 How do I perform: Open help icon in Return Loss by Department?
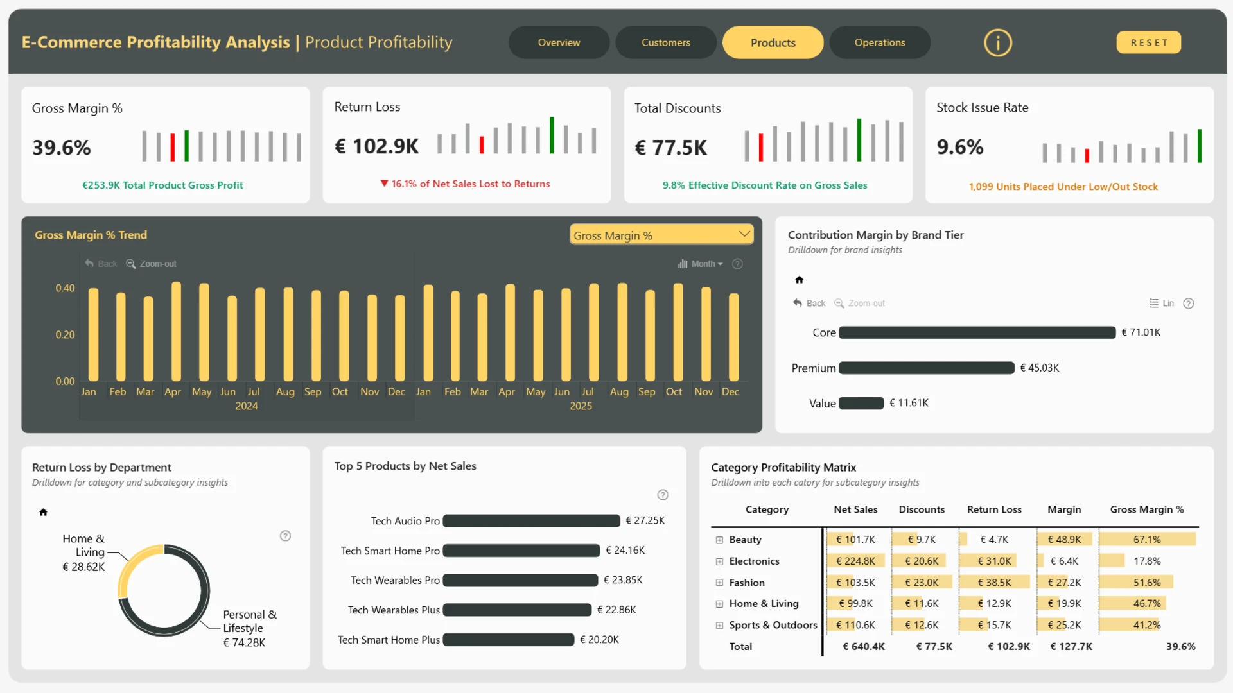285,536
